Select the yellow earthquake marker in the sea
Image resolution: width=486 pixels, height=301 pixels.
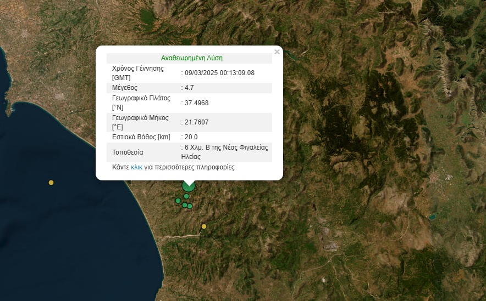click(51, 183)
